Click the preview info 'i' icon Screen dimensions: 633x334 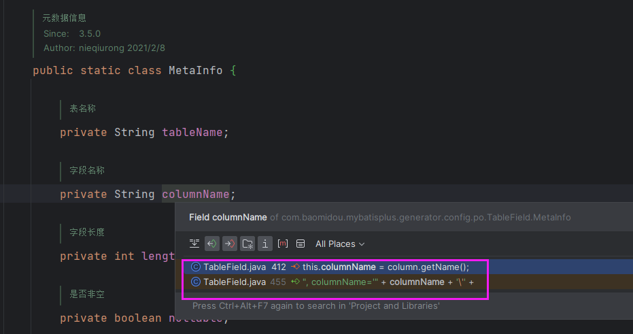(265, 244)
